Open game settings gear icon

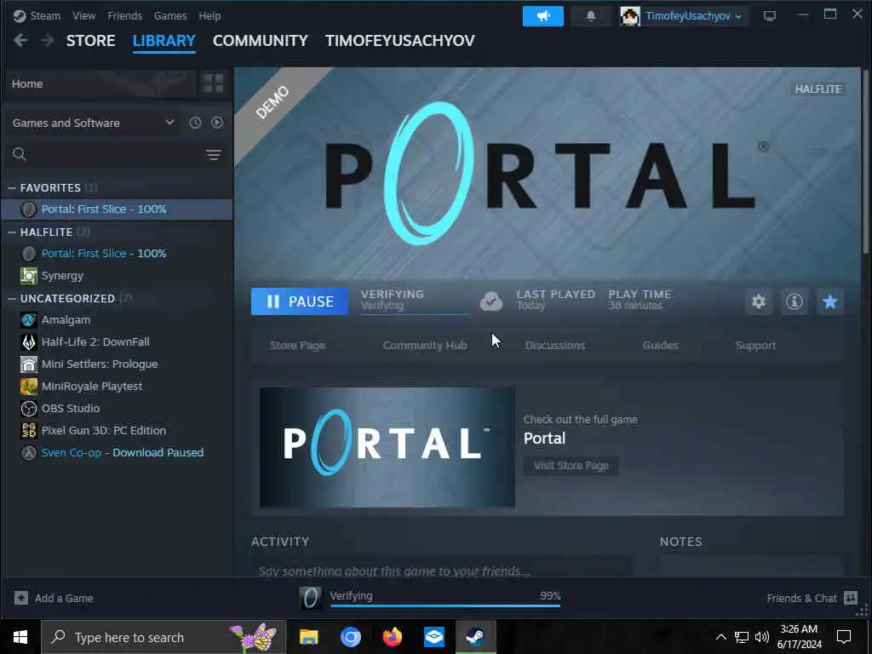pos(759,301)
